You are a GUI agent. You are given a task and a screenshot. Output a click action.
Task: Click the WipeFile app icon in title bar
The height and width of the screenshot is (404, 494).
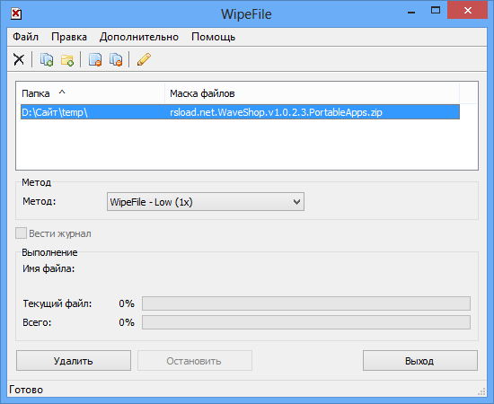pyautogui.click(x=16, y=14)
